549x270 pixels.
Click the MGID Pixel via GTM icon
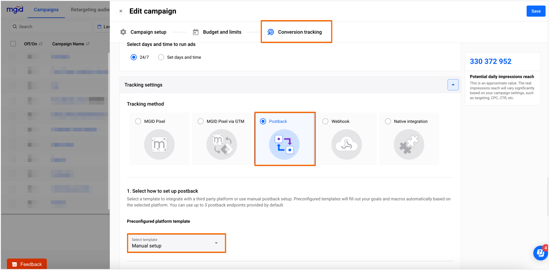tap(221, 144)
